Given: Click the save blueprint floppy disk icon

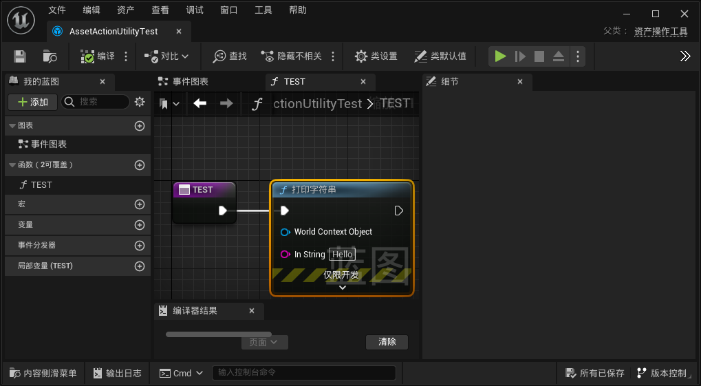Looking at the screenshot, I should point(20,56).
